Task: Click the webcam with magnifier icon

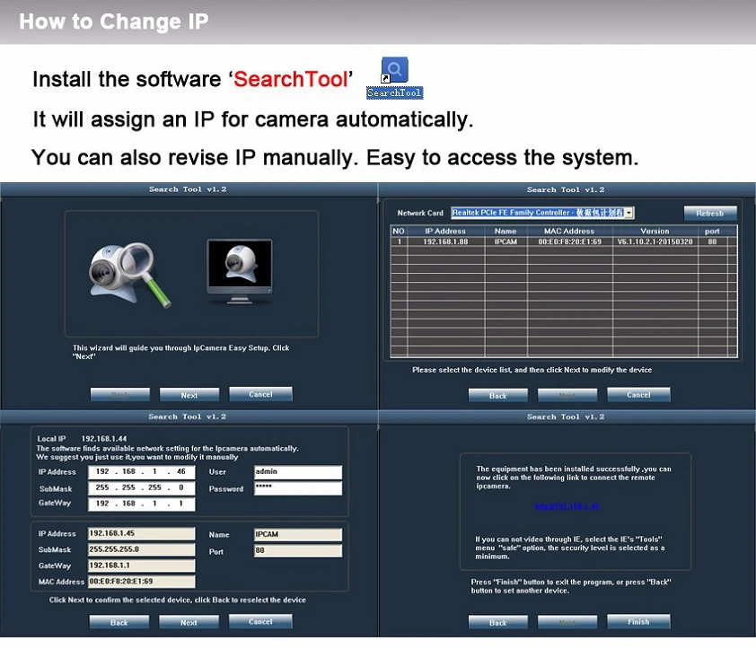Action: point(129,275)
